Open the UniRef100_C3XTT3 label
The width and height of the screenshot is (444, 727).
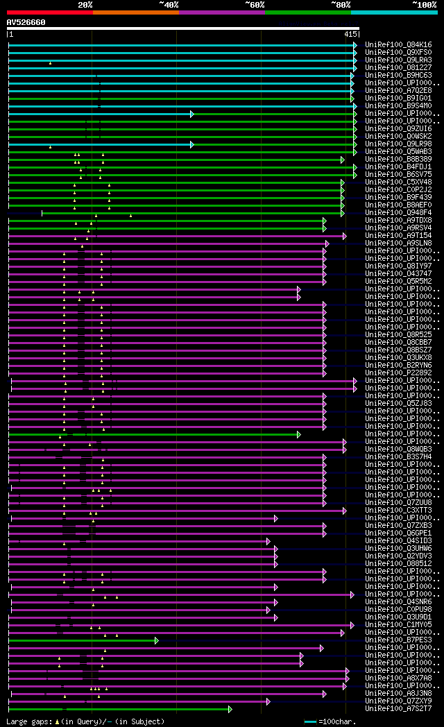(398, 511)
